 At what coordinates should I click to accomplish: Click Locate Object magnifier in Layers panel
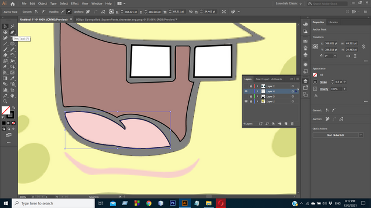267,124
